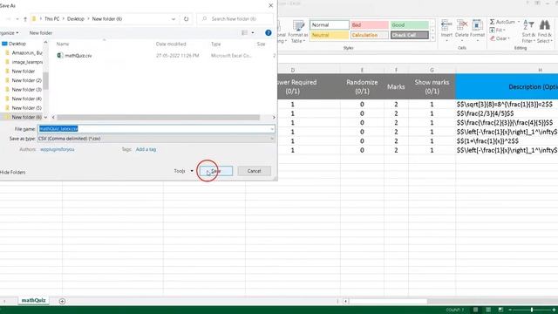Click the New folder button
The image size is (558, 314).
click(41, 33)
